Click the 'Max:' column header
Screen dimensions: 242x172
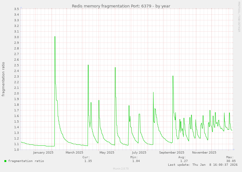[230, 157]
